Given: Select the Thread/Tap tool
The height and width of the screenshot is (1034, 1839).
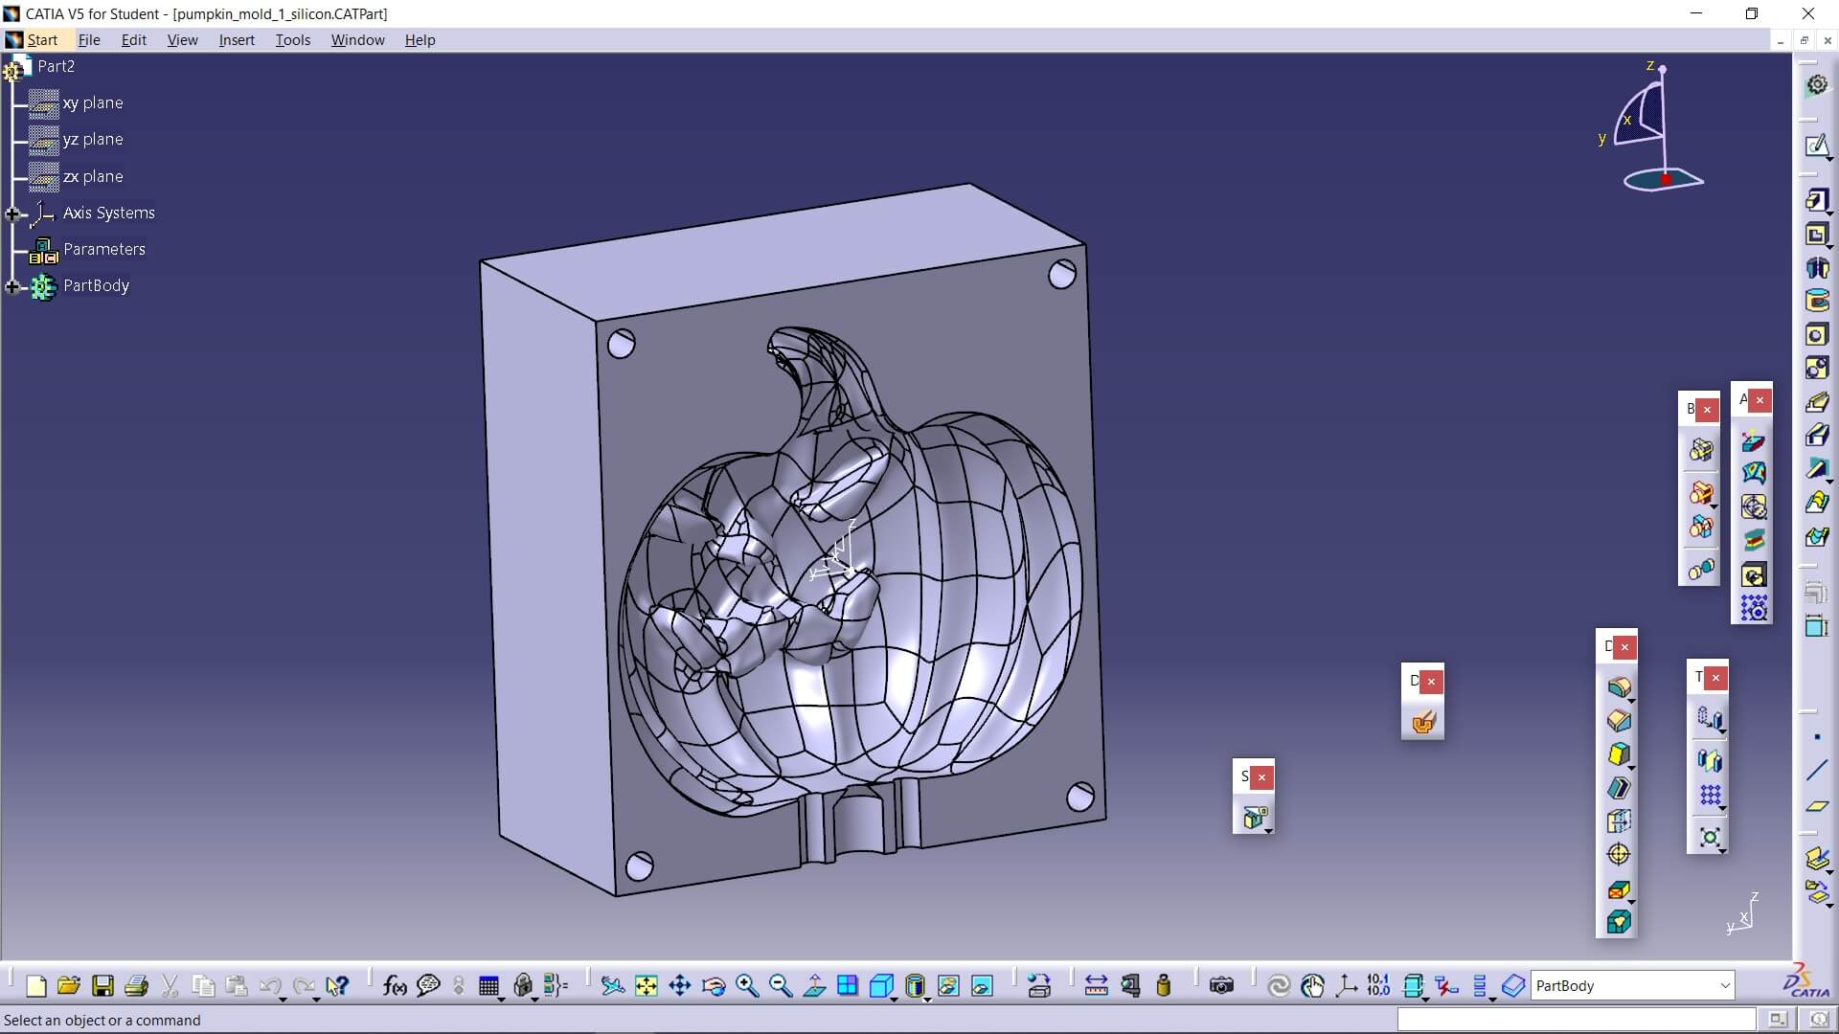Looking at the screenshot, I should point(1619,855).
